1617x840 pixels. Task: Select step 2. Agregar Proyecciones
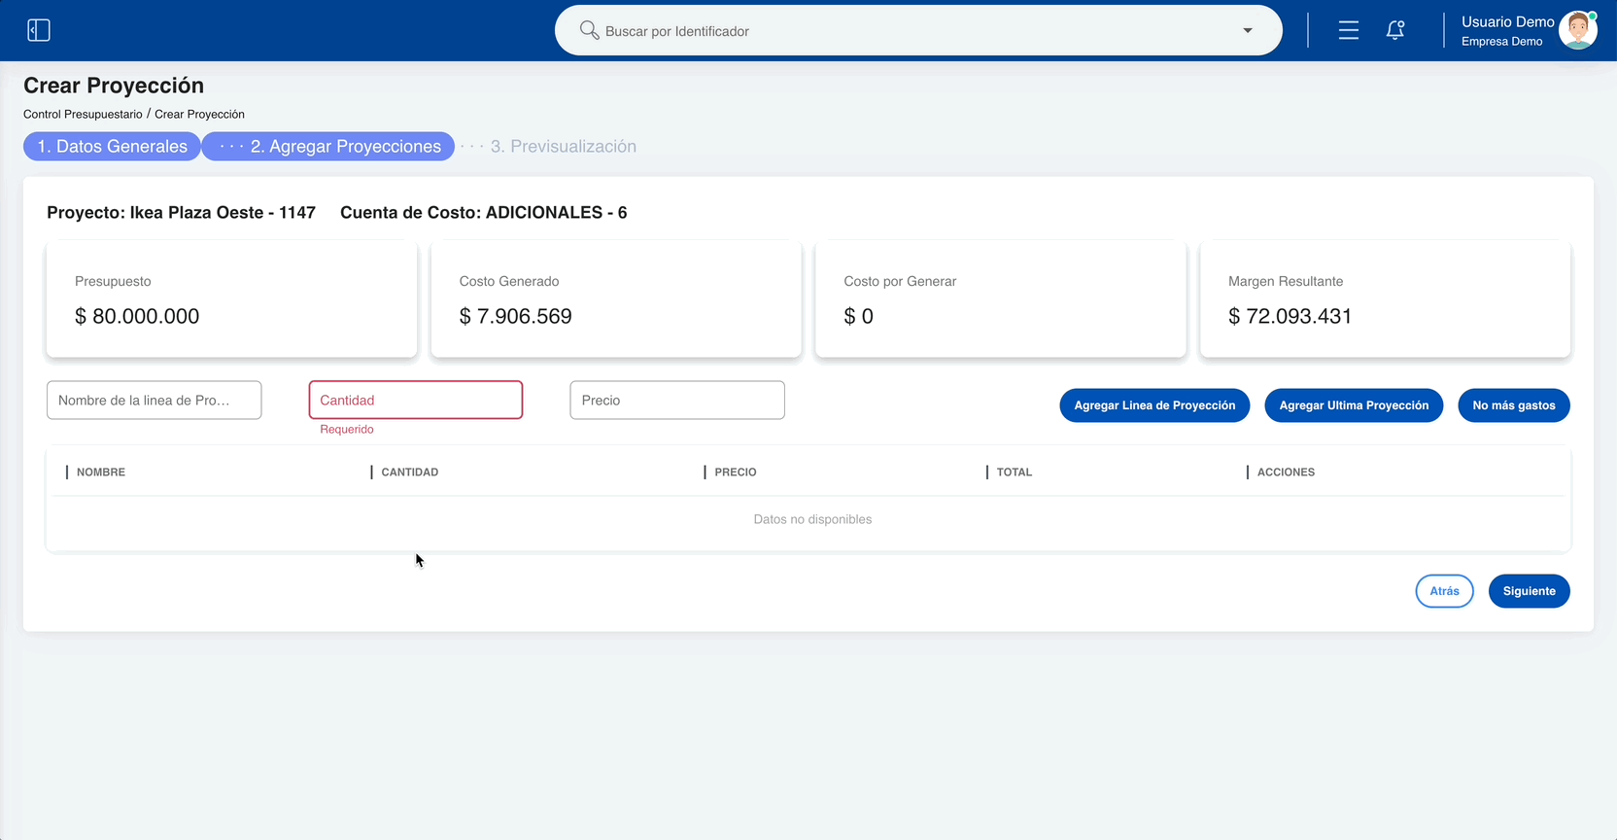(328, 146)
